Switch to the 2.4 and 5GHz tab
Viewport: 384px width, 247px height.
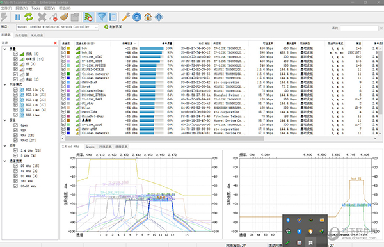coord(70,147)
